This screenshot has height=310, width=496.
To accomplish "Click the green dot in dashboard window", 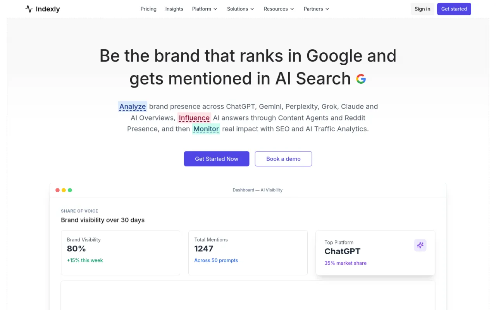I will tap(70, 190).
